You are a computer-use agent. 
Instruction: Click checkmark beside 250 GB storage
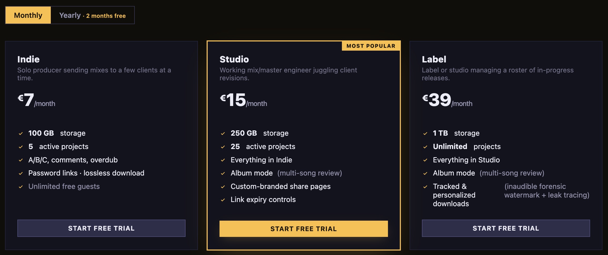point(223,134)
